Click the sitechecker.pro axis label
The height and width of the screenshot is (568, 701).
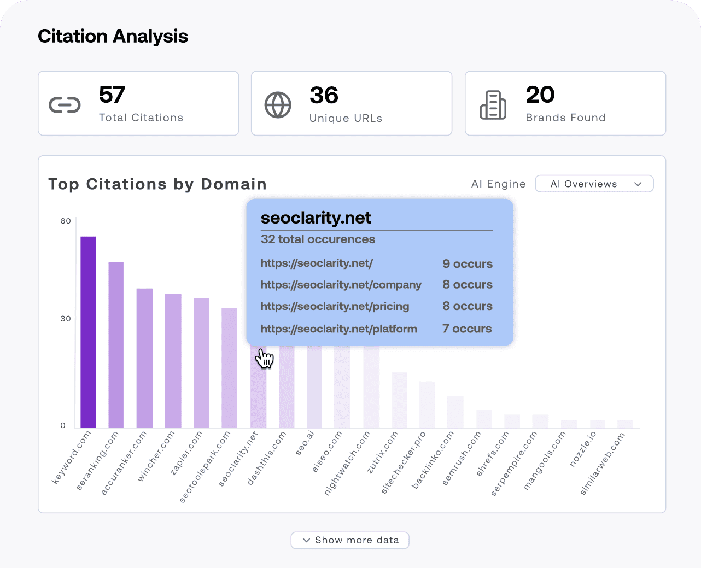coord(403,463)
